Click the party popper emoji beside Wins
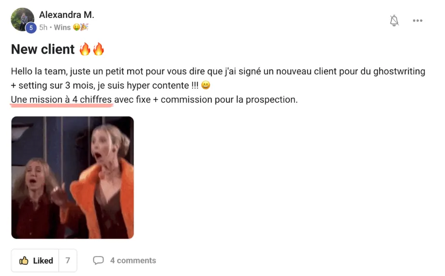The width and height of the screenshot is (445, 276). (85, 27)
